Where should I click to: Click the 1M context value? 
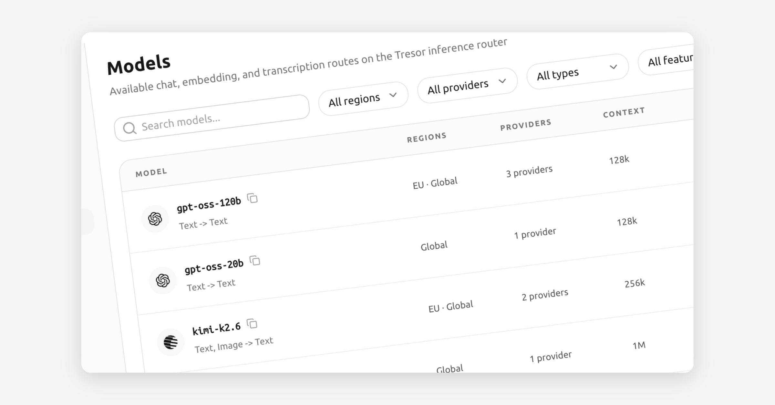point(639,346)
